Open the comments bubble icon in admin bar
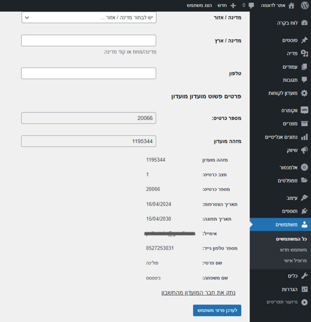This screenshot has width=311, height=322. (251, 6)
